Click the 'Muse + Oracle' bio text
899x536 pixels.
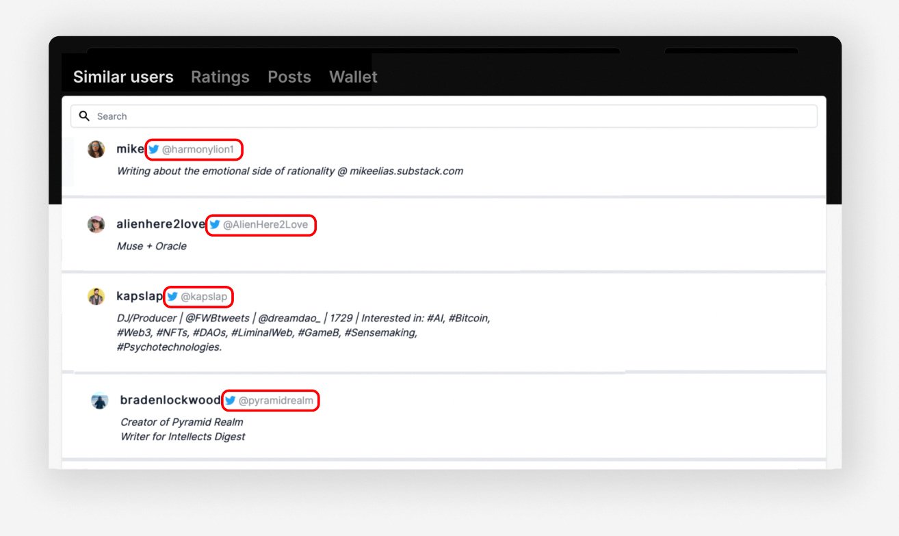click(152, 246)
